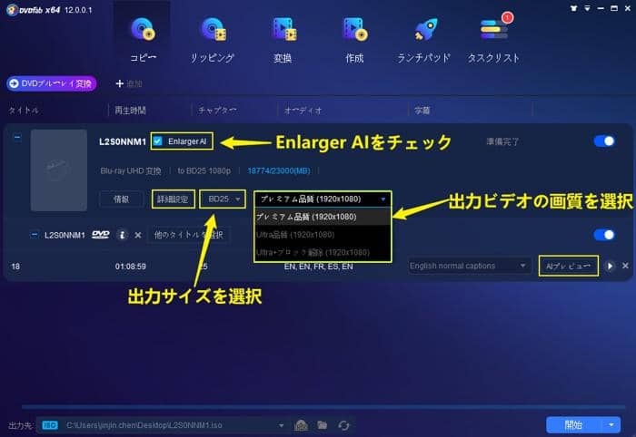Remove the L2S0NNM1 source with X icon
The image size is (636, 437).
tap(138, 235)
